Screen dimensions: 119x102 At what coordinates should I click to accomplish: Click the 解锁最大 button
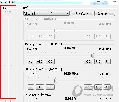coord(104,13)
